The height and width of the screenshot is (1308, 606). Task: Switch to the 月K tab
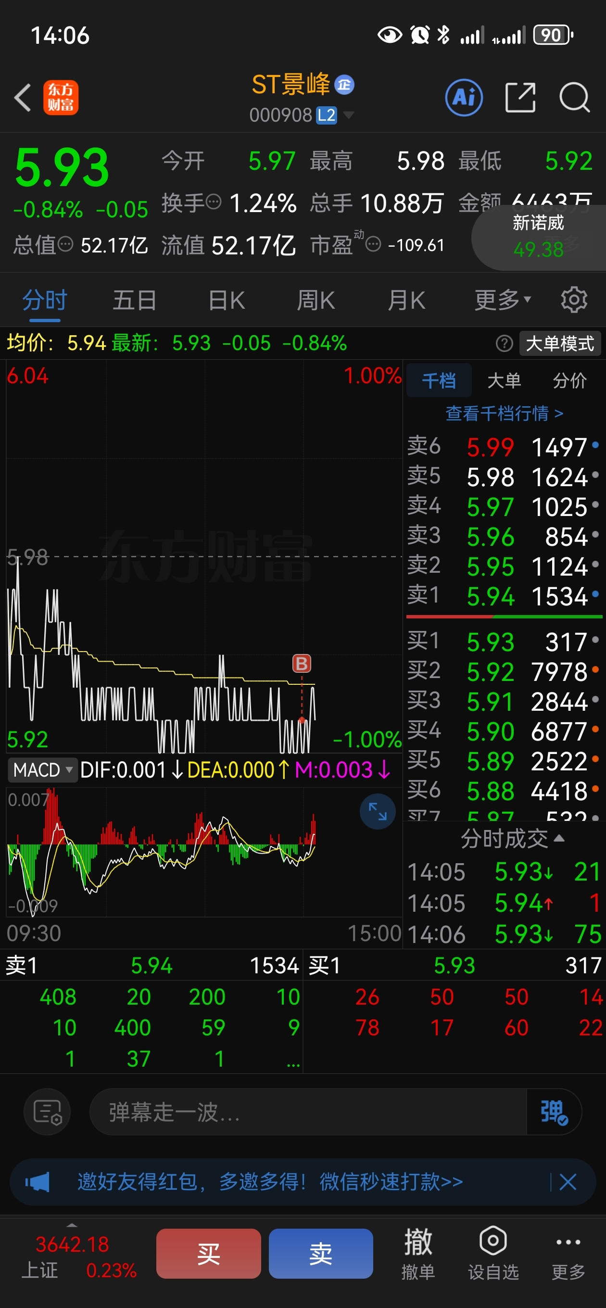(406, 300)
